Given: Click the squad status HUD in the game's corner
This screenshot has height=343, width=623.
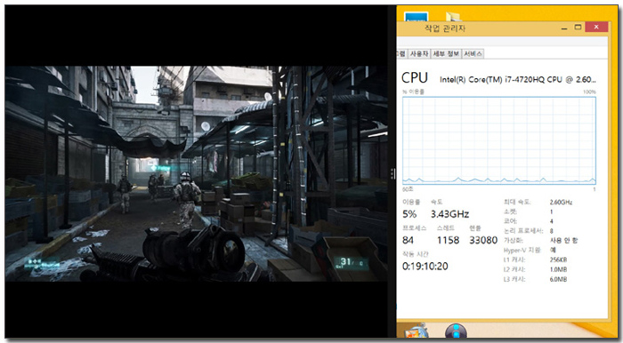Looking at the screenshot, I should tap(42, 264).
